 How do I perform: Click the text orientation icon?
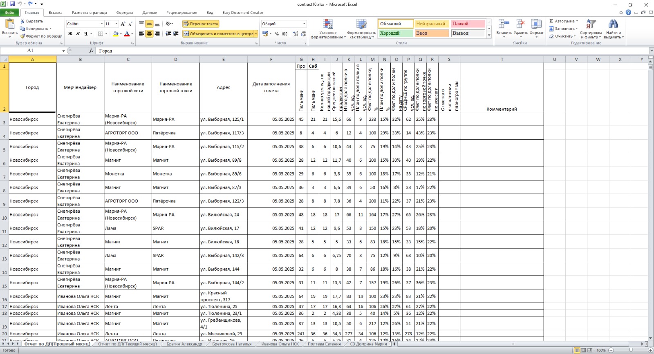[168, 24]
